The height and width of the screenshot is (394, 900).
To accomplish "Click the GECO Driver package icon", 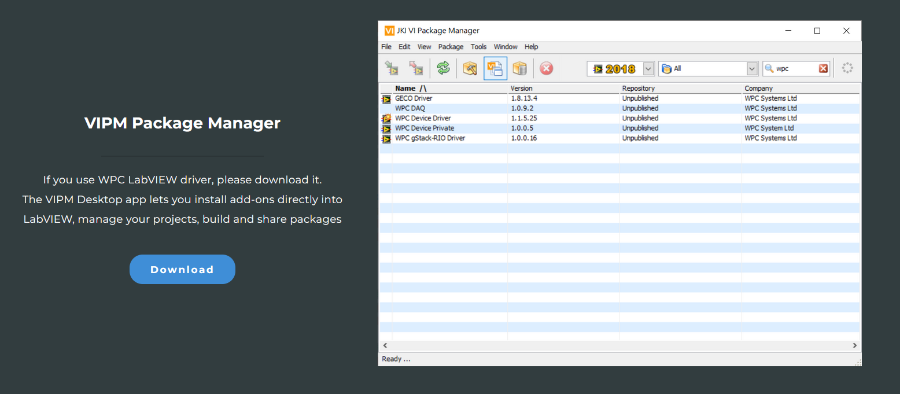I will point(386,98).
